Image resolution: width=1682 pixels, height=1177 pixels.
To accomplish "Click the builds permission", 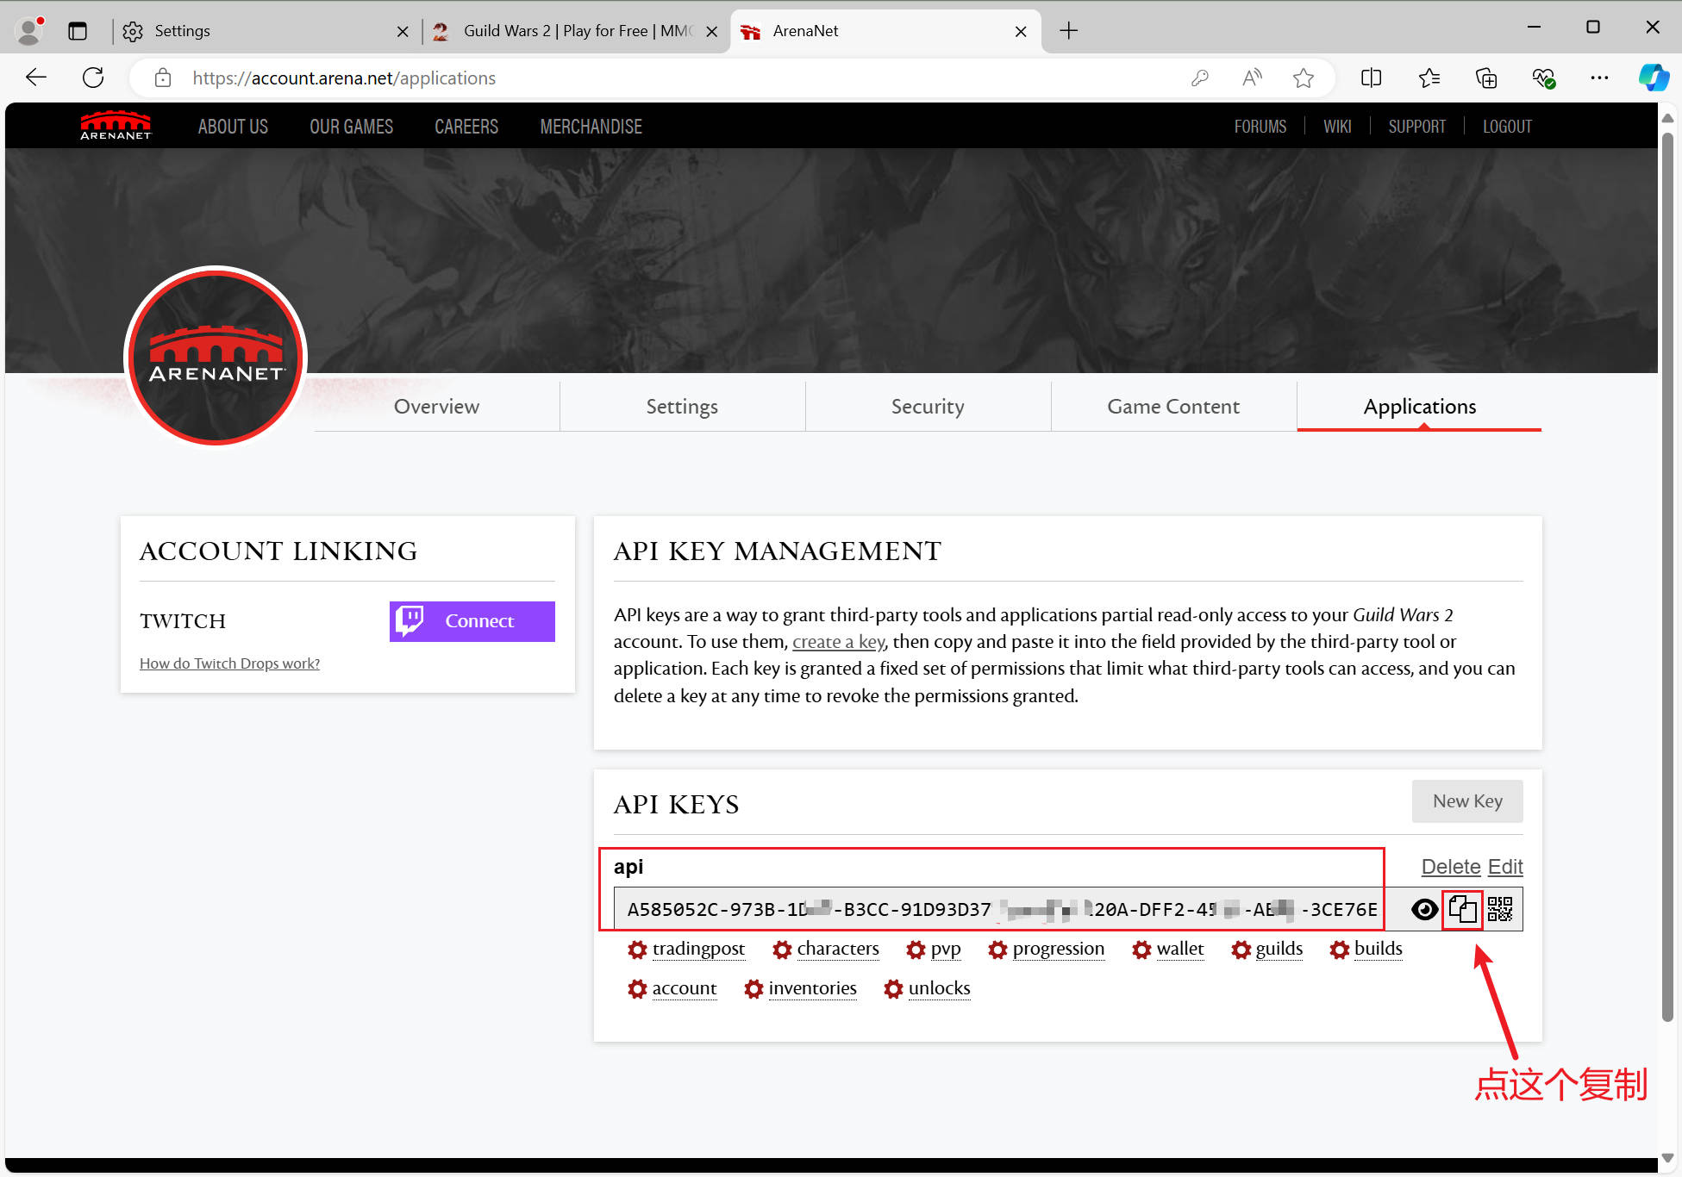I will coord(1366,950).
